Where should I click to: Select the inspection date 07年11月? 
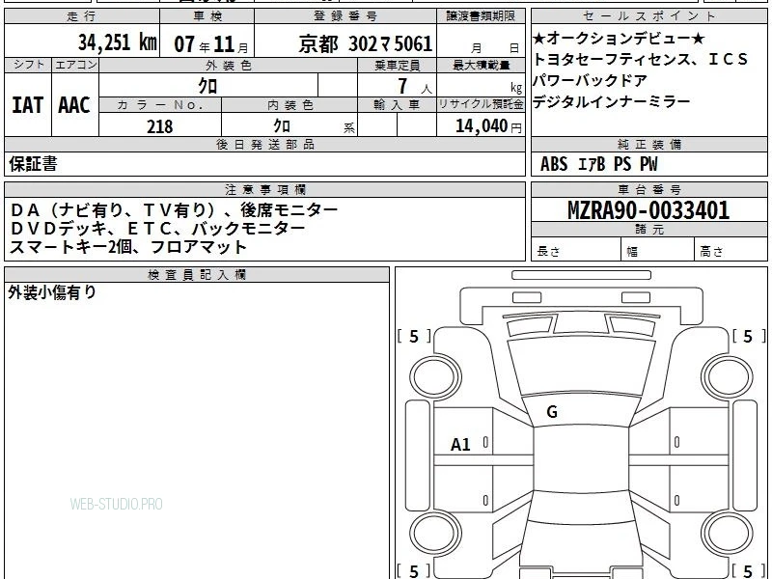[211, 44]
